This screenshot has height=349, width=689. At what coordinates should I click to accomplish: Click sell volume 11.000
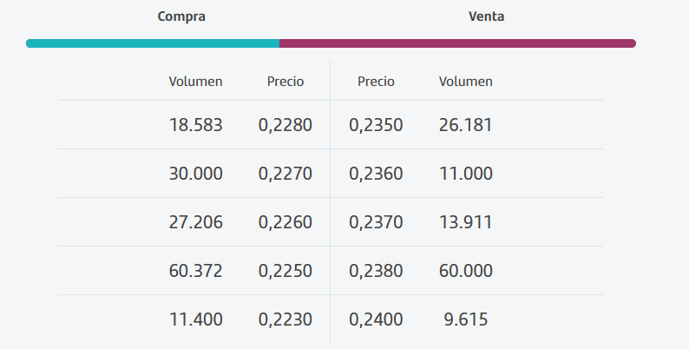point(466,174)
